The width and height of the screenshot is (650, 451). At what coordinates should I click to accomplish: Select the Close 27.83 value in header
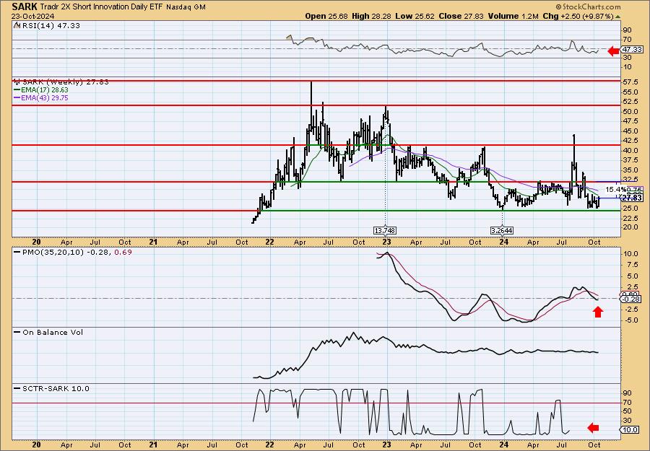click(x=460, y=16)
